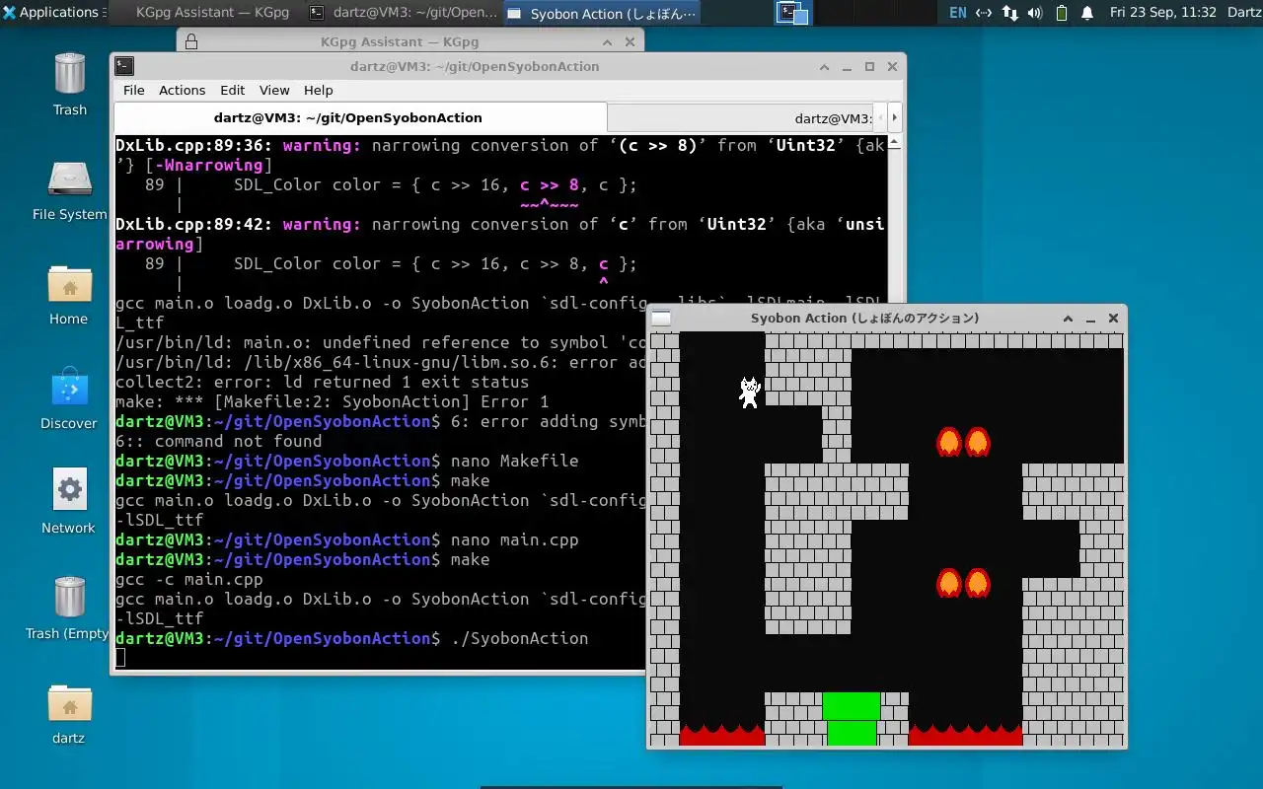Open the wired network up/down tray icon
Screen dimensions: 1263x789
tap(1009, 13)
